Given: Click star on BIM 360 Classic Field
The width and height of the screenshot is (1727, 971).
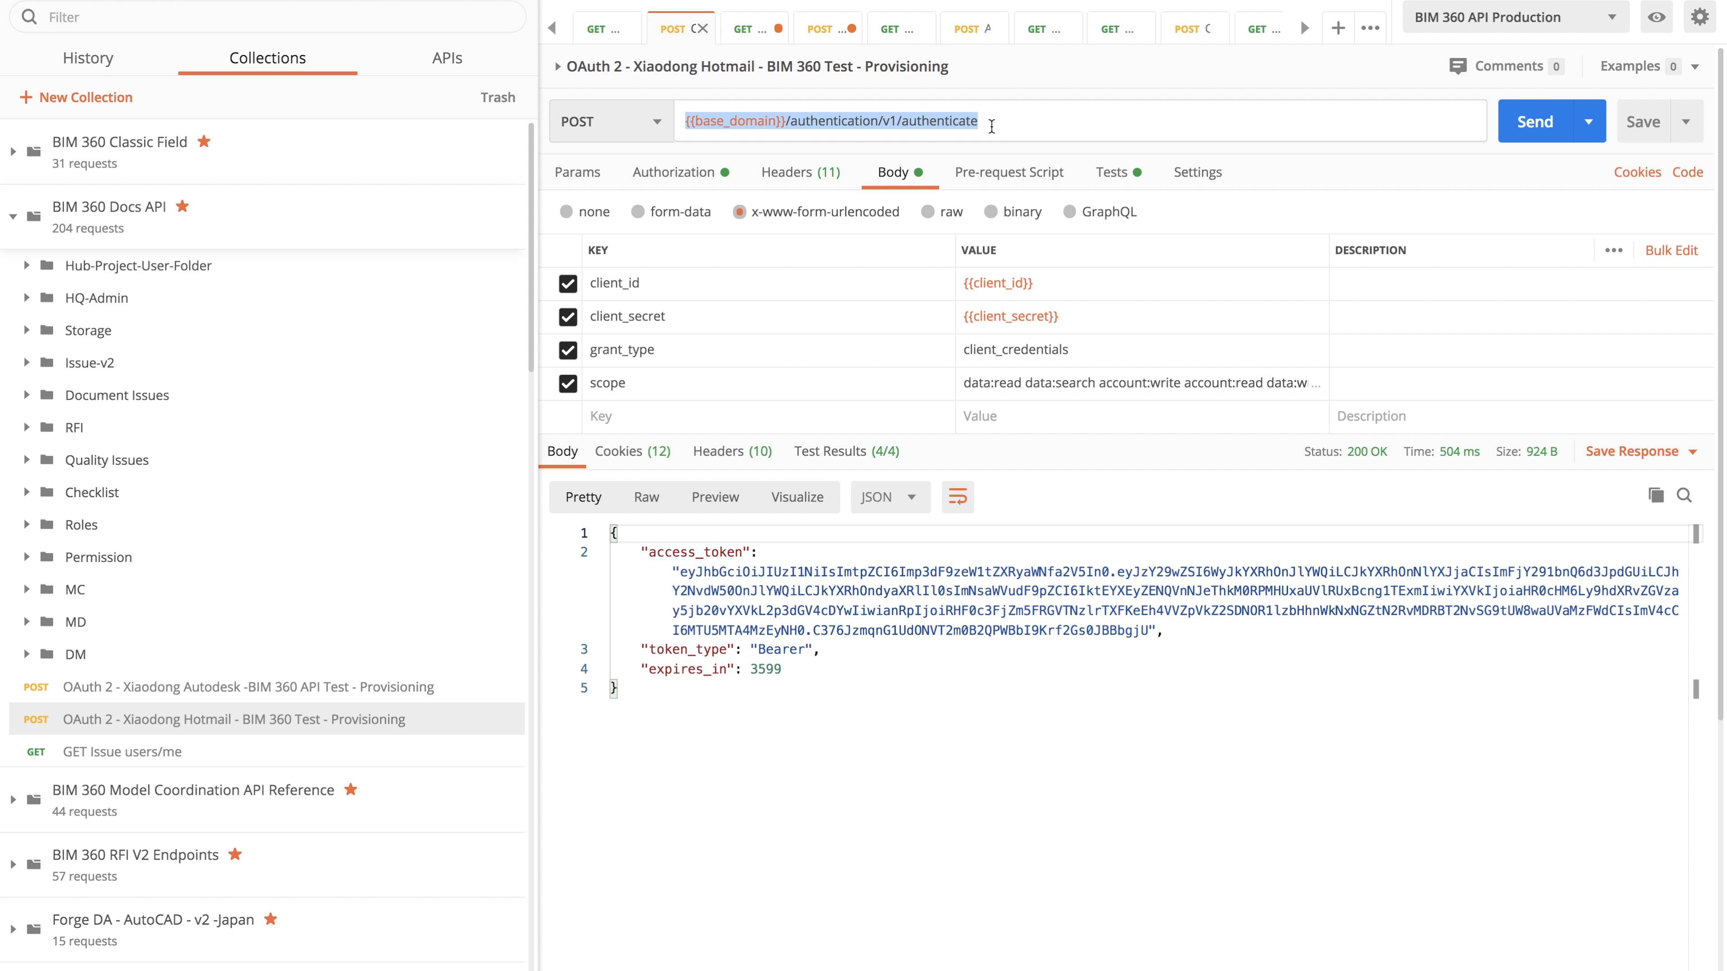Looking at the screenshot, I should point(204,142).
